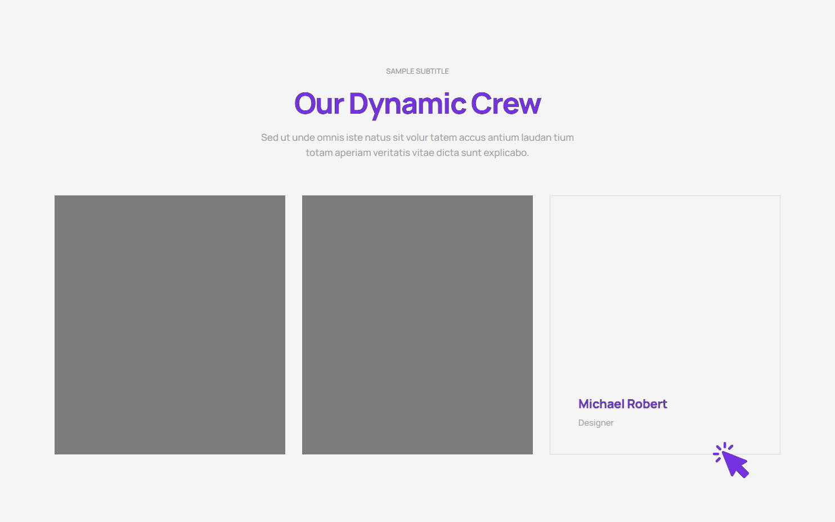Select the "Designer" role label
Screen dimensions: 835x522
[x=596, y=423]
